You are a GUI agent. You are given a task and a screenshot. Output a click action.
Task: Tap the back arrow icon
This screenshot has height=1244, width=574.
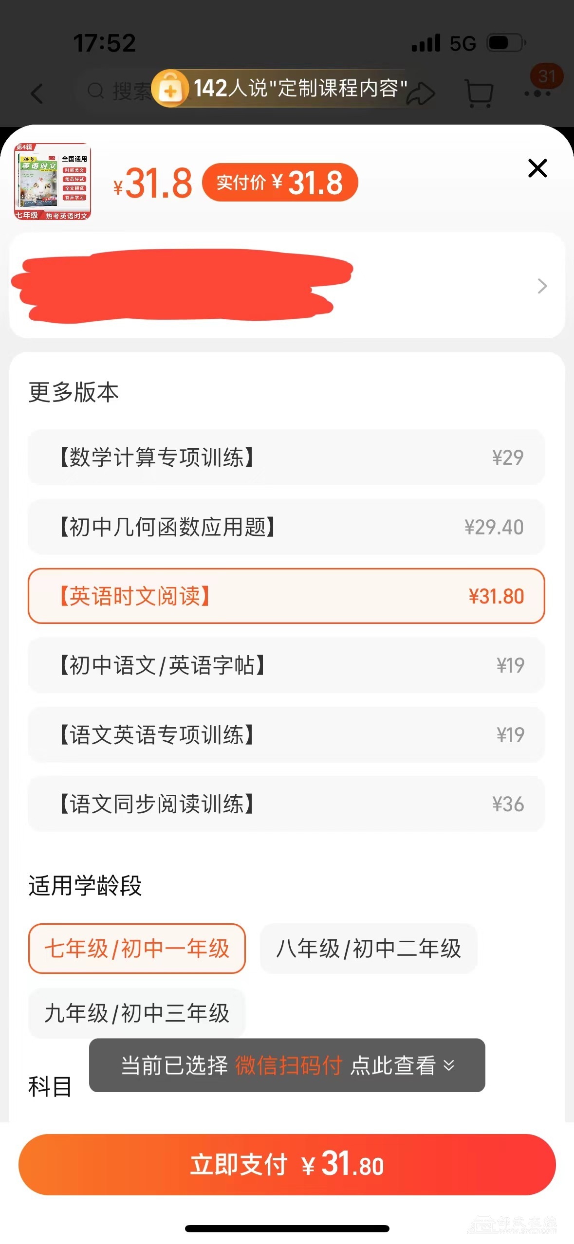37,93
